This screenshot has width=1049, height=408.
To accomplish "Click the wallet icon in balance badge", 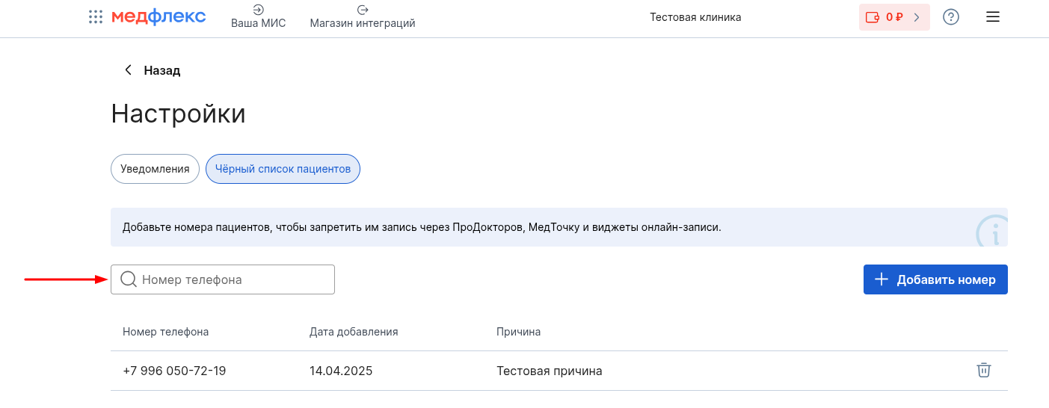I will (873, 17).
